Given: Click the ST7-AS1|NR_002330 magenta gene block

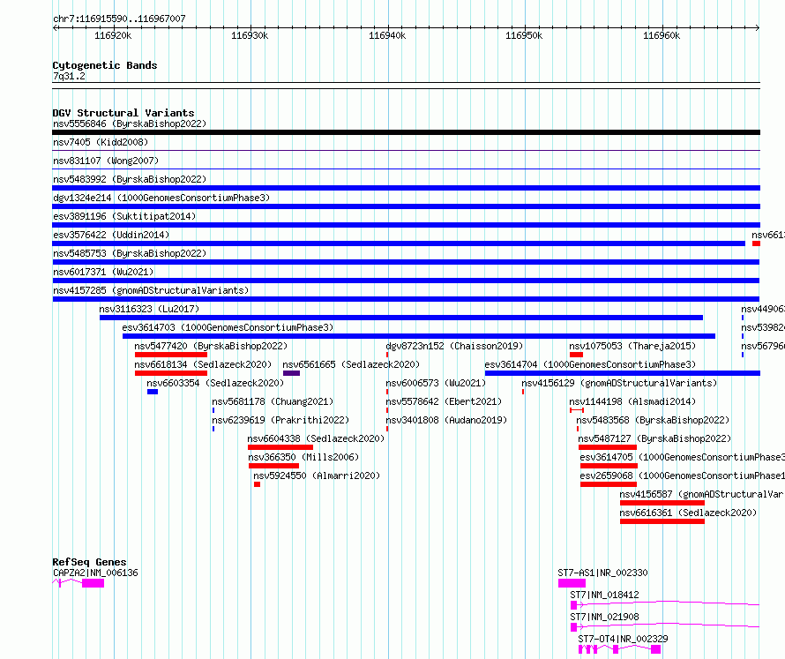Looking at the screenshot, I should pos(572,583).
